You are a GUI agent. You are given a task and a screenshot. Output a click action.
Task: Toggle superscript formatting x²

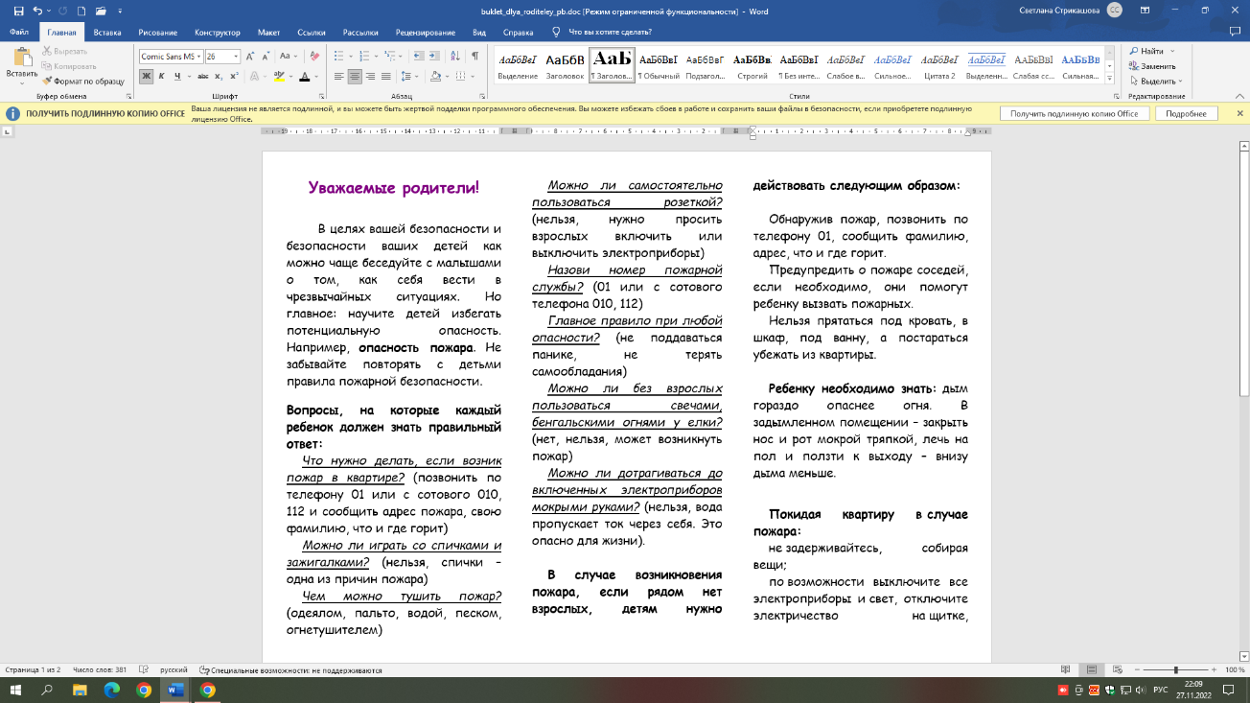234,77
